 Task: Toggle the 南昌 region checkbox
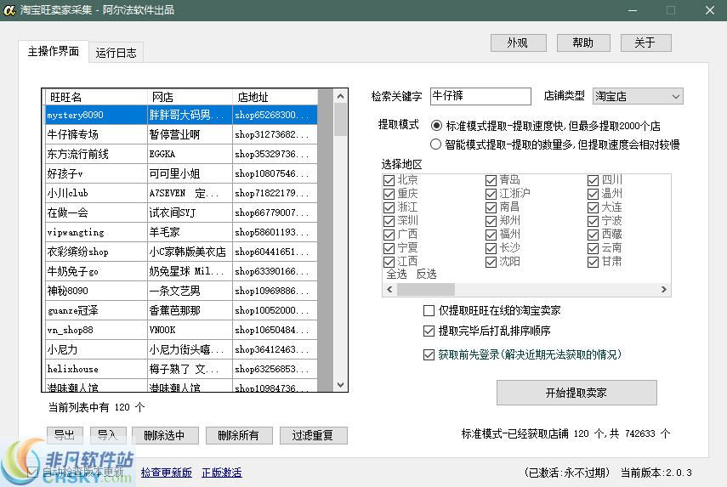click(x=491, y=207)
